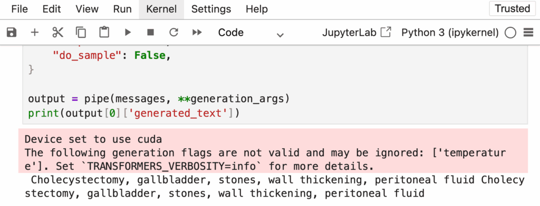This screenshot has width=540, height=206.
Task: Open the cell type Code dropdown
Action: 250,33
